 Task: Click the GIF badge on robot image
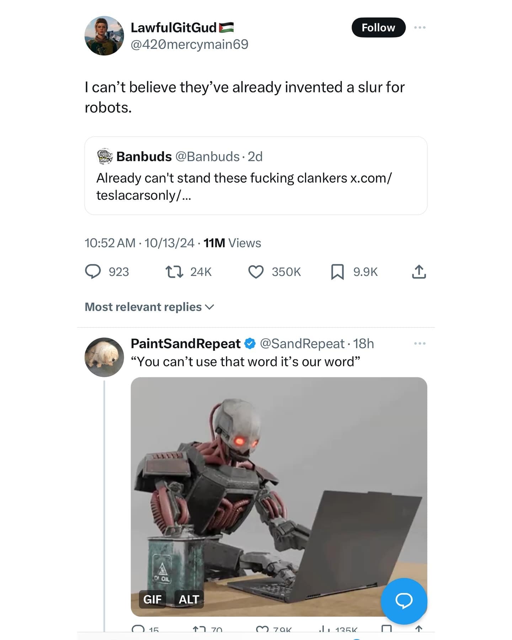pyautogui.click(x=152, y=599)
